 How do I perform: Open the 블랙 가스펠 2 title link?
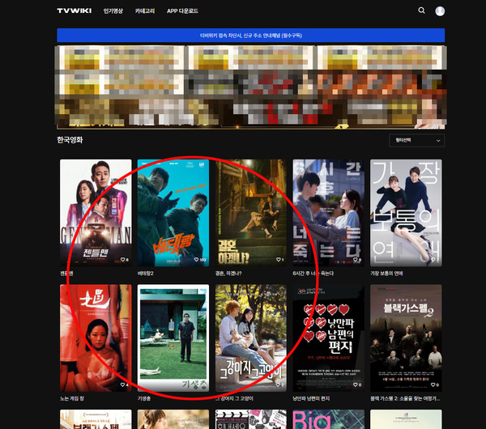[405, 398]
